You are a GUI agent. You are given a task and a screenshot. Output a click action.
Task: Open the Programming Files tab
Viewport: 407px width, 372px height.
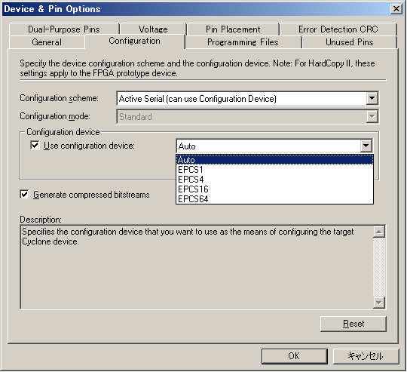pos(243,42)
